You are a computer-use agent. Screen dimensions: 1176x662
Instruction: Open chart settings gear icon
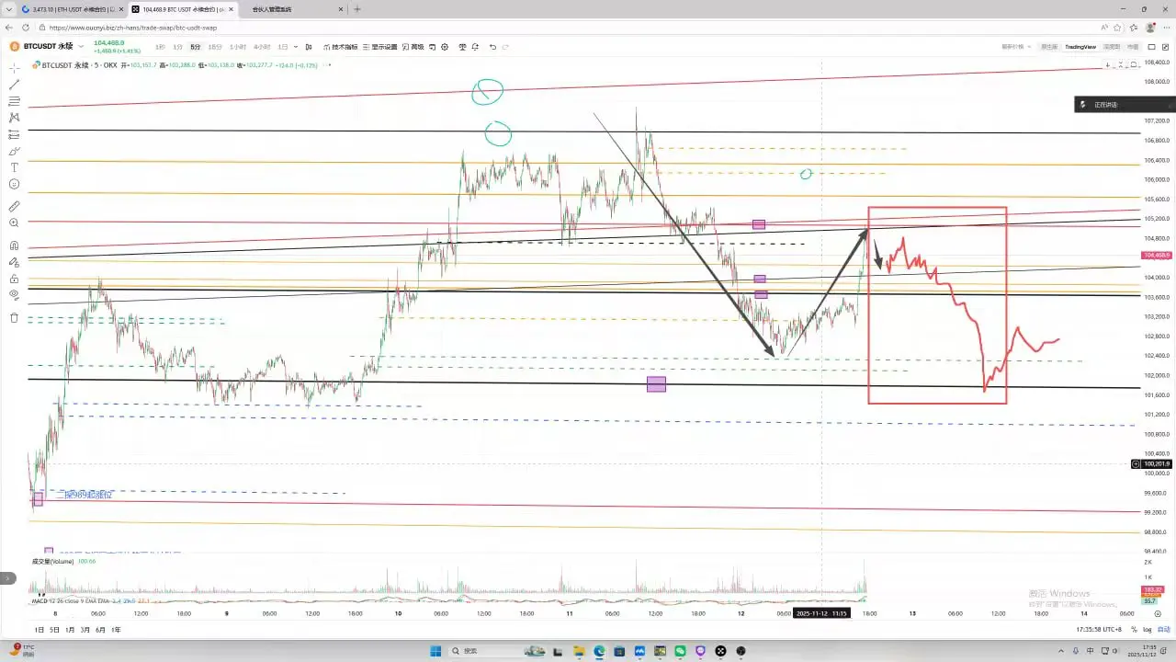click(445, 47)
